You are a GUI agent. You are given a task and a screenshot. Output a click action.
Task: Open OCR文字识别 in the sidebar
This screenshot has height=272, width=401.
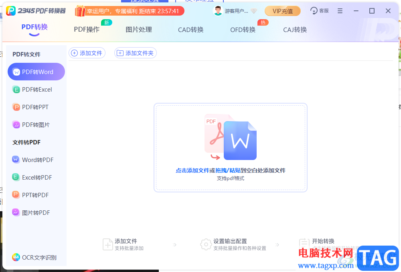[x=36, y=257]
